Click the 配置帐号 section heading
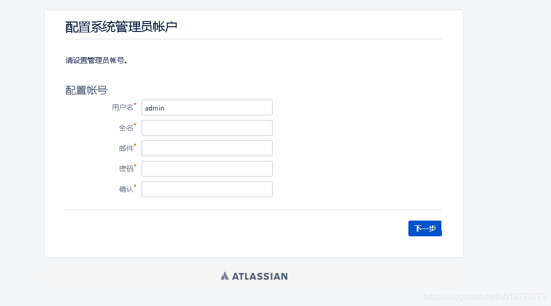Viewport: 551px width, 306px height. (85, 90)
